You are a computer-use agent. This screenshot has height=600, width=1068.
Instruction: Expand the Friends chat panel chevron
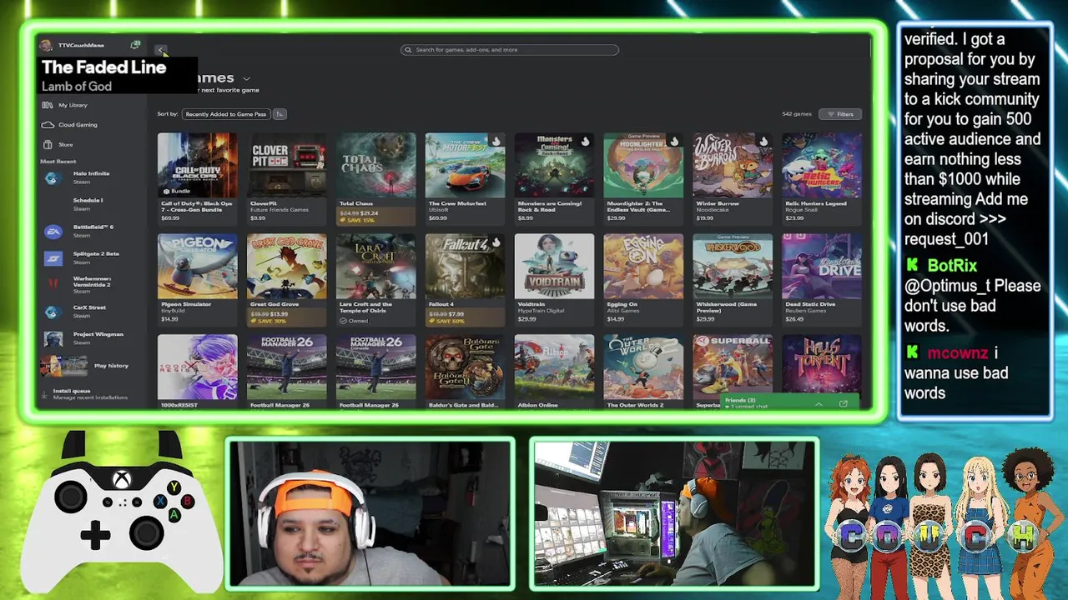click(x=819, y=403)
